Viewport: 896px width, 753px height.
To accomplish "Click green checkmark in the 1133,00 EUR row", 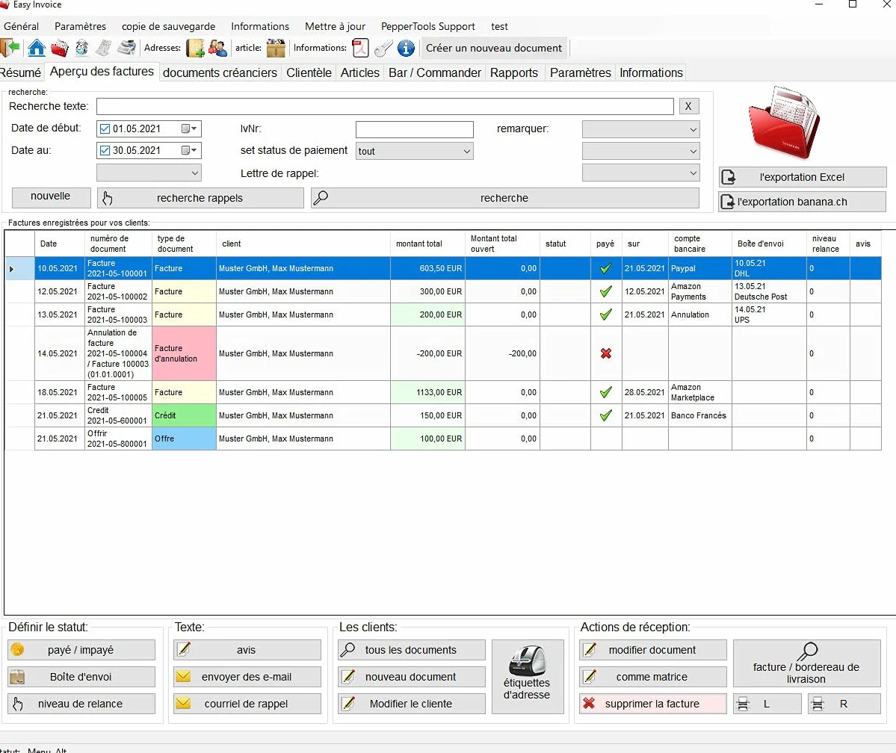I will pos(606,392).
